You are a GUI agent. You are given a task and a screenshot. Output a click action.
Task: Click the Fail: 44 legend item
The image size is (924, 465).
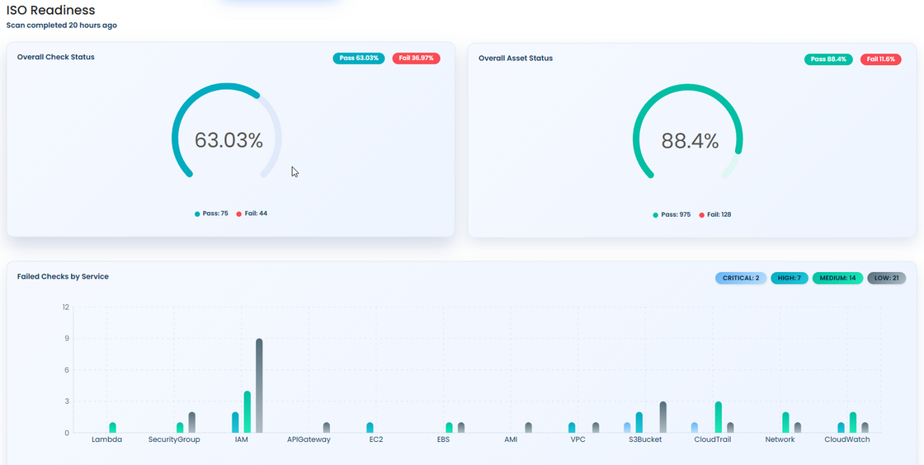(x=252, y=214)
